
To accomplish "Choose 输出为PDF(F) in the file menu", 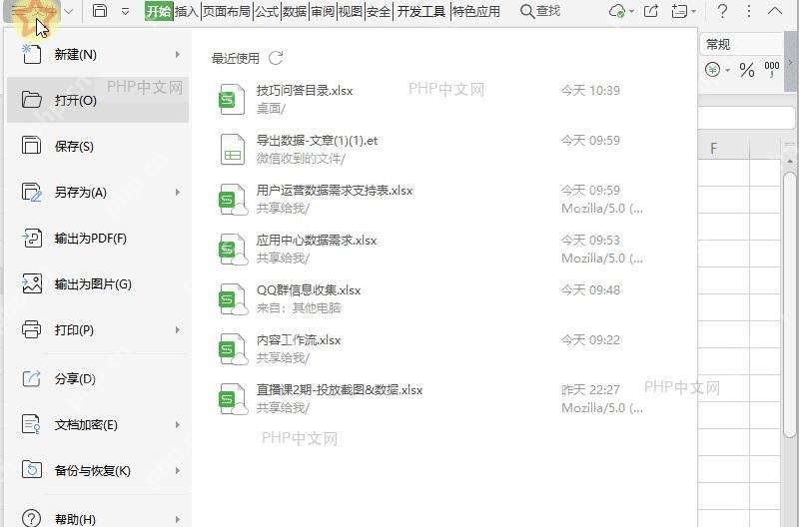I will click(97, 238).
